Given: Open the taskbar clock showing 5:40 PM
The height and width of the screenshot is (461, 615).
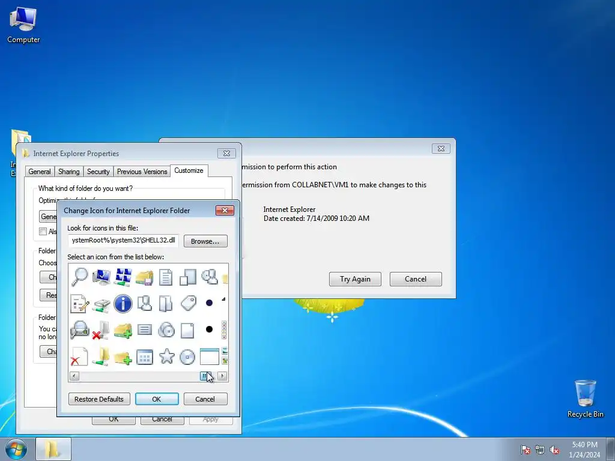Looking at the screenshot, I should pyautogui.click(x=584, y=450).
